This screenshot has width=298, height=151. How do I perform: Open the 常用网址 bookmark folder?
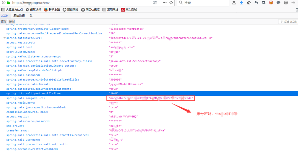point(110,10)
